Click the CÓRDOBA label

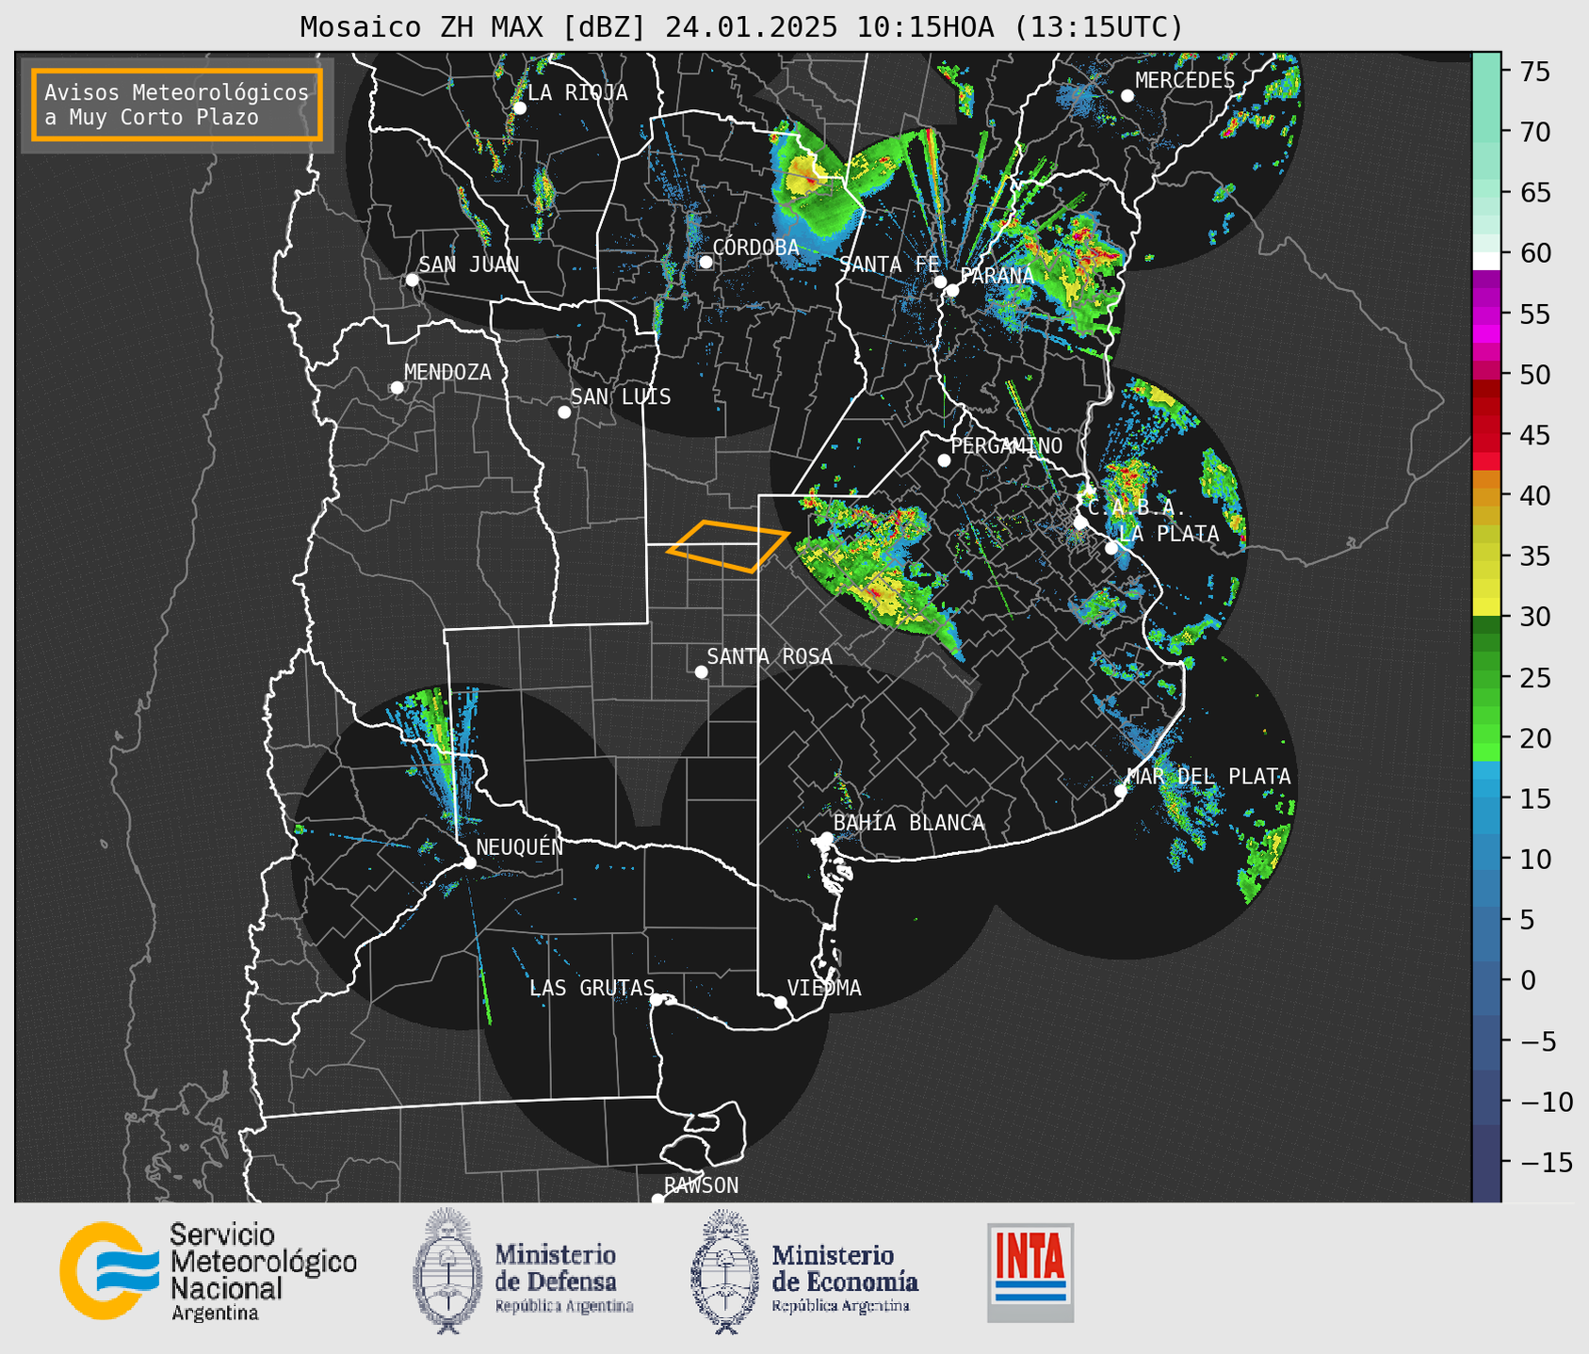click(755, 247)
